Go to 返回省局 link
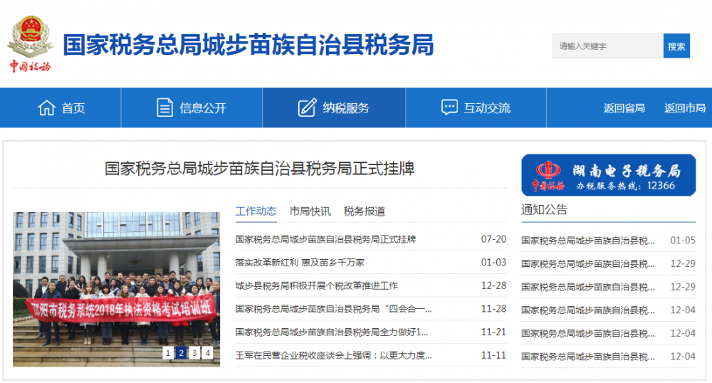Image resolution: width=712 pixels, height=383 pixels. point(624,108)
